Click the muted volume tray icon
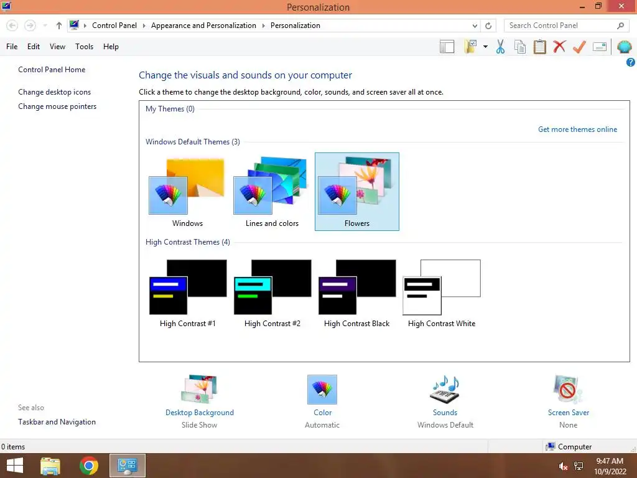637x478 pixels. [x=563, y=466]
